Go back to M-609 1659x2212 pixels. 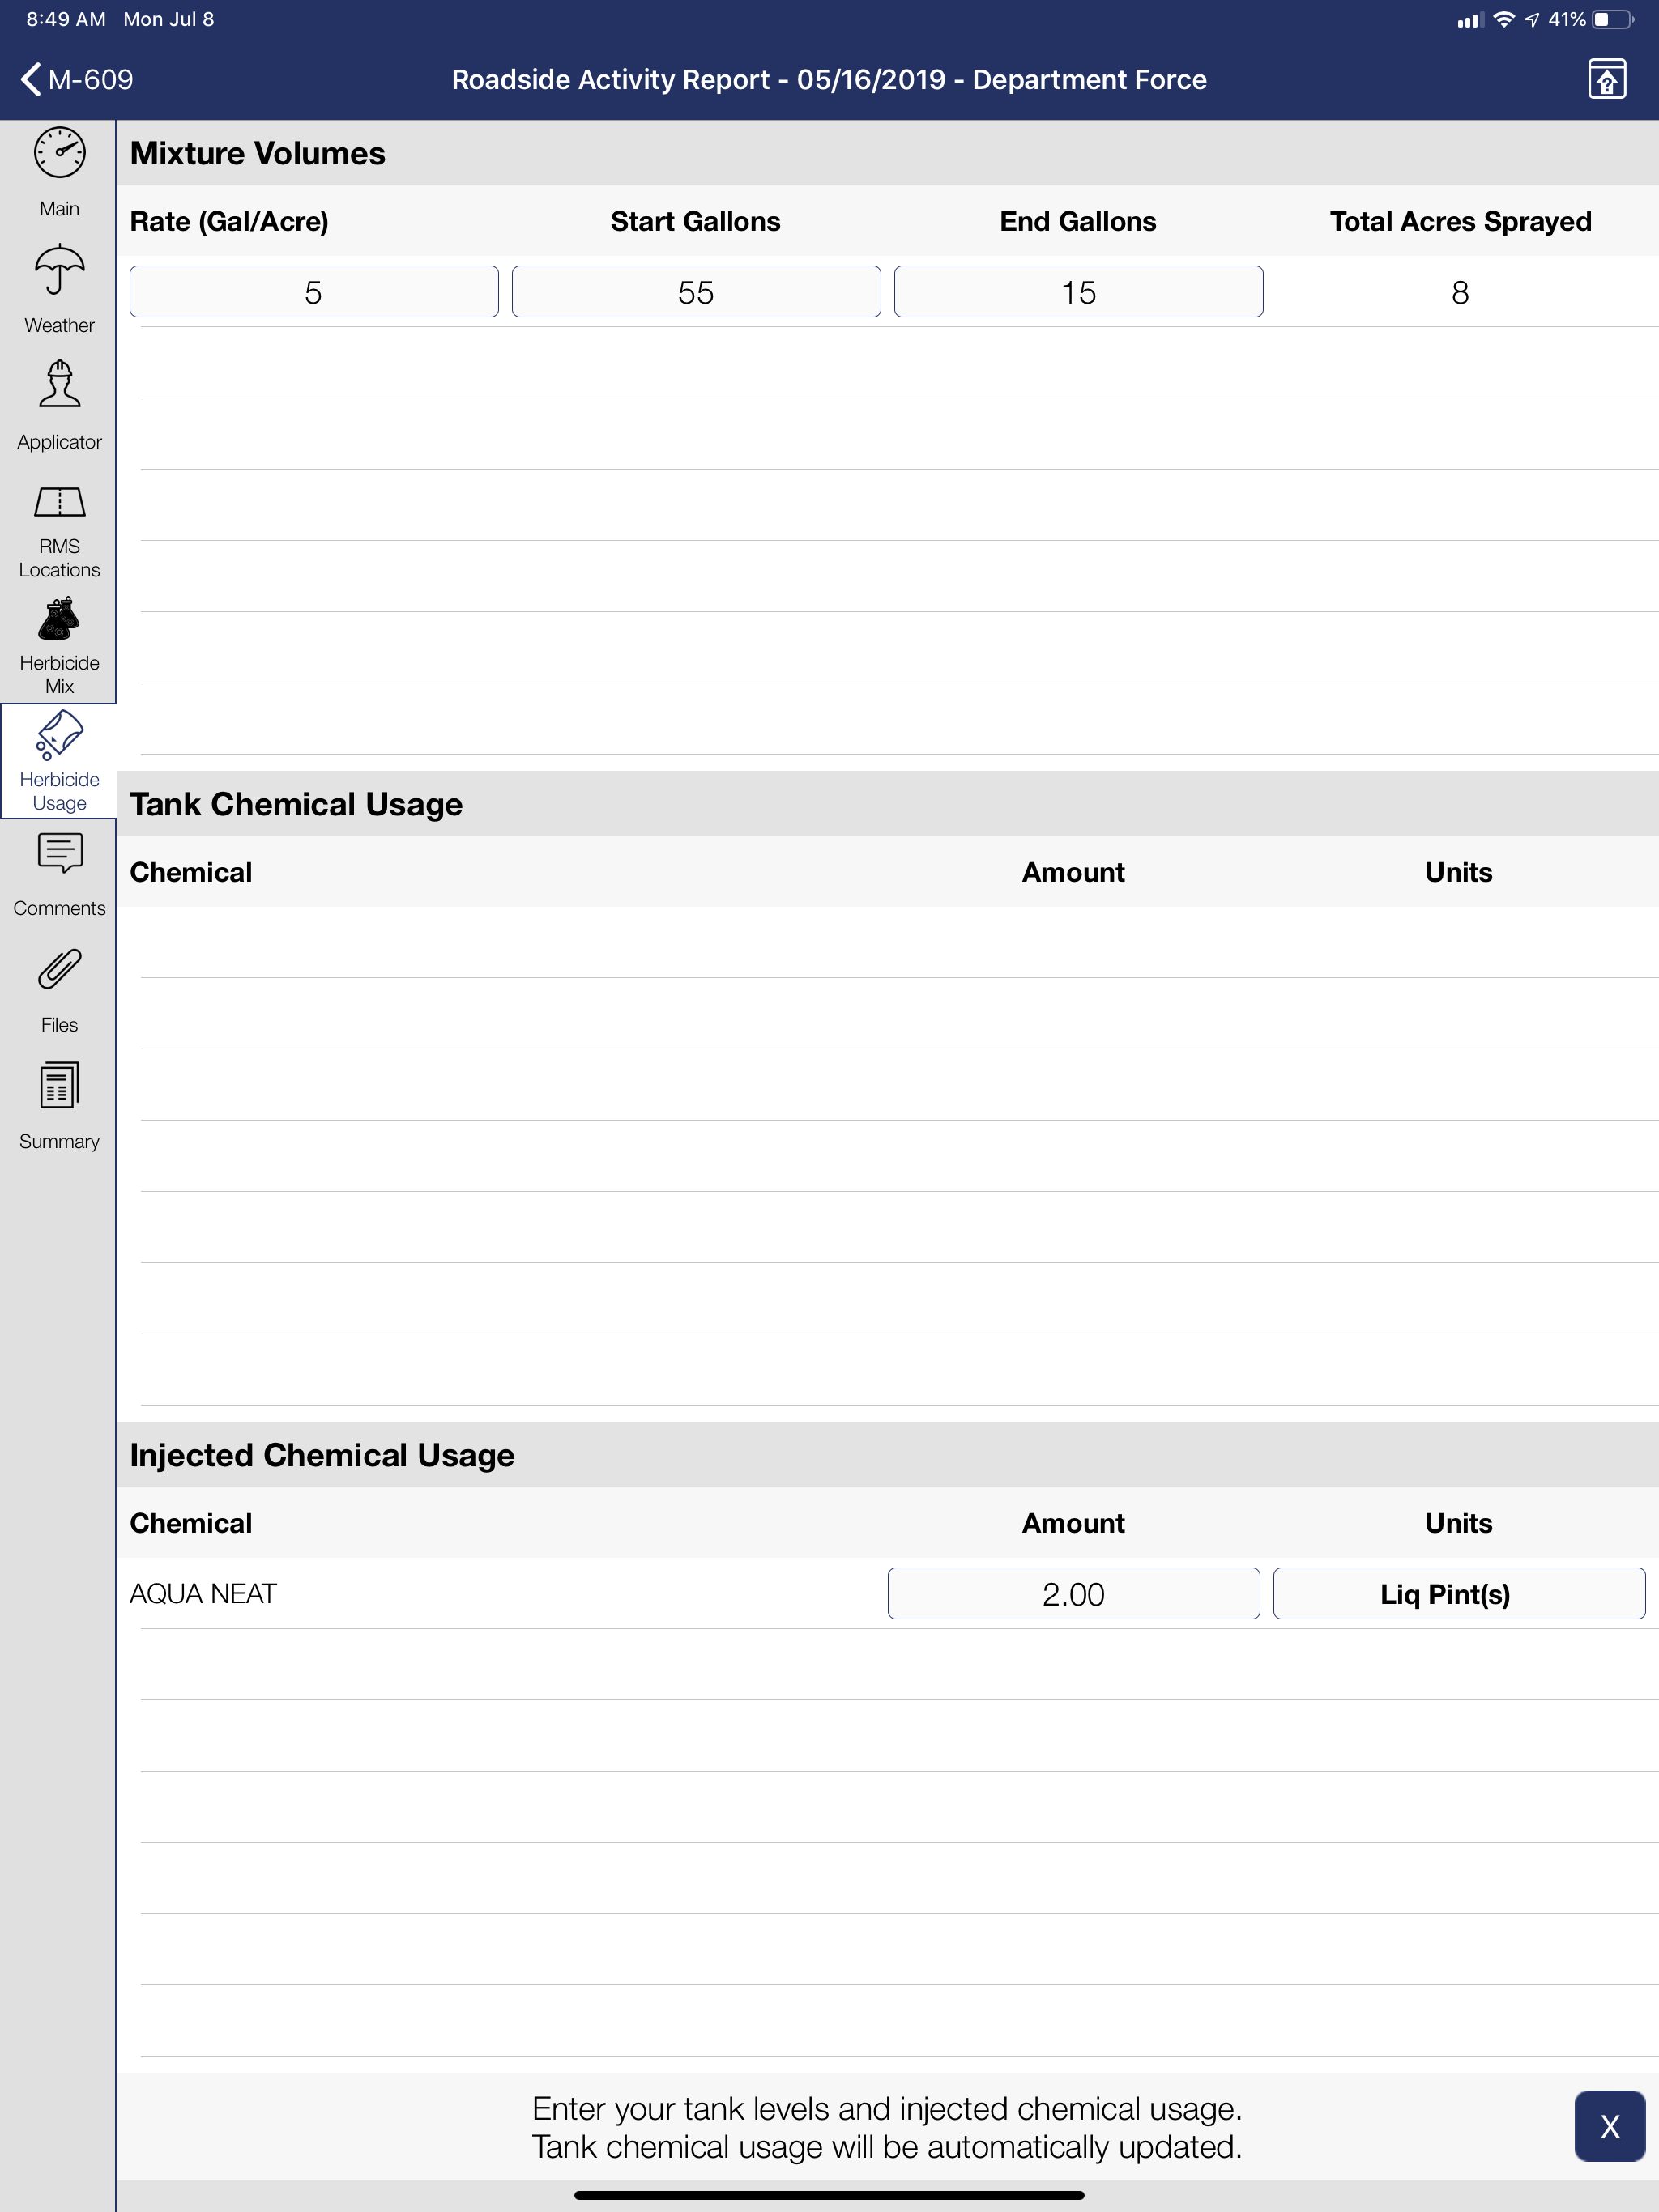tap(76, 79)
